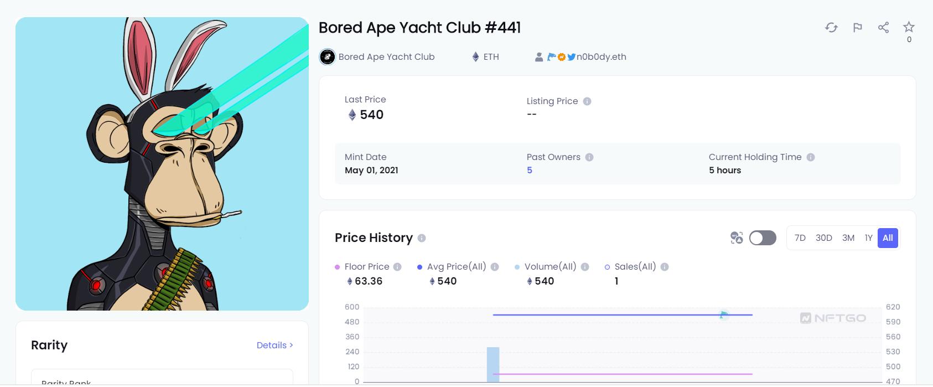Click the refresh metadata icon
This screenshot has height=387, width=933.
[x=831, y=28]
